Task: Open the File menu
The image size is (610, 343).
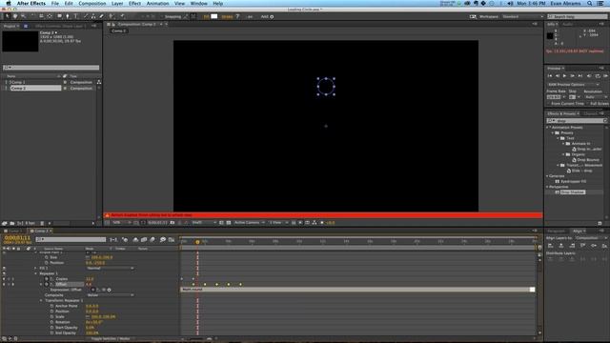Action: [x=55, y=3]
